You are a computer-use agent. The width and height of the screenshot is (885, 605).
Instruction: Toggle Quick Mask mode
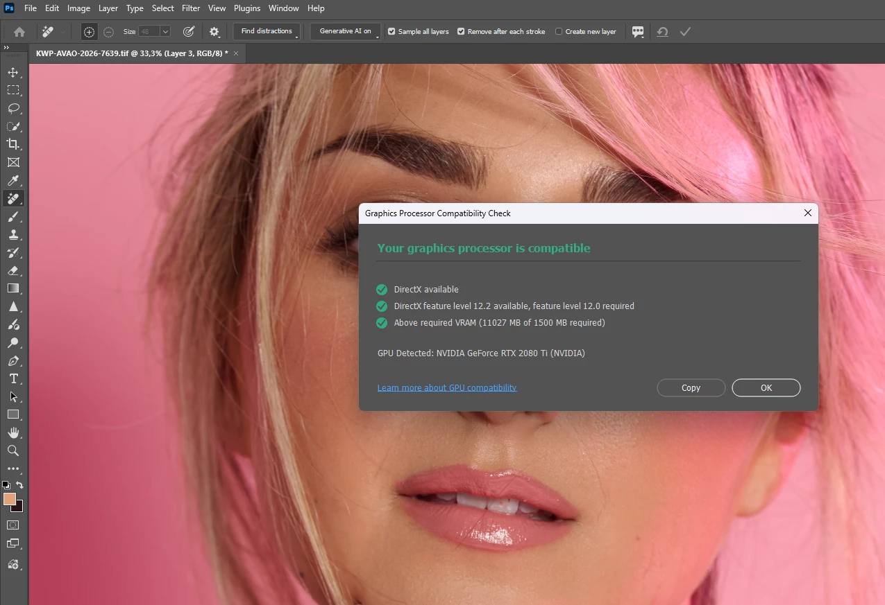(13, 525)
